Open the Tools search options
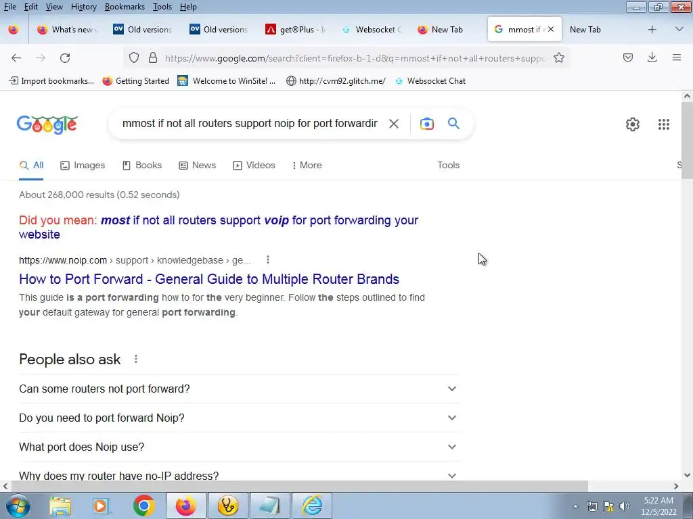 [x=449, y=165]
